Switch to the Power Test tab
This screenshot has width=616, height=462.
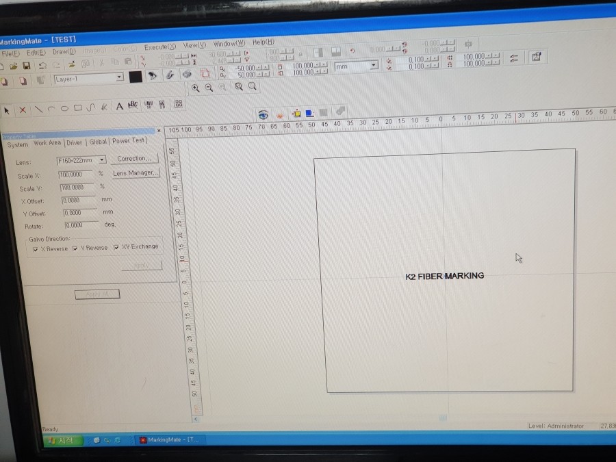pos(129,141)
